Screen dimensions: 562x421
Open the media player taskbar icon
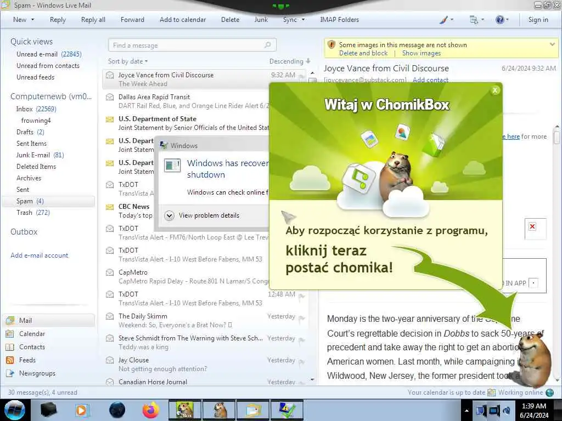pyautogui.click(x=81, y=410)
